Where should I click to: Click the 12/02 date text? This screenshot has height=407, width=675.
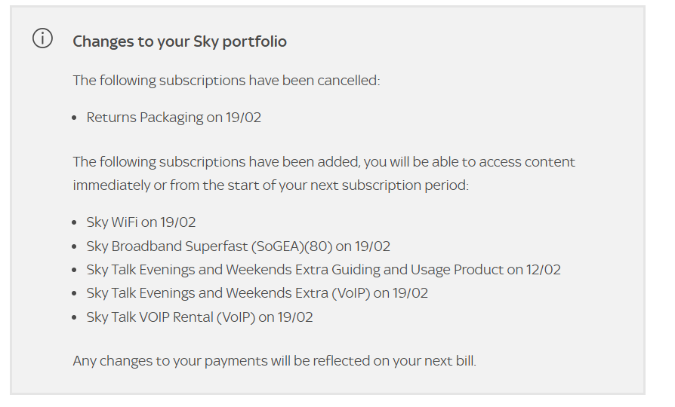(x=544, y=270)
